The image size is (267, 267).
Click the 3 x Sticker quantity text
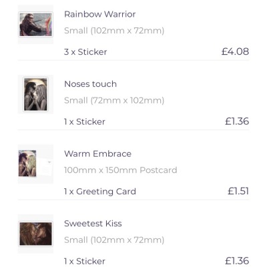85,52
